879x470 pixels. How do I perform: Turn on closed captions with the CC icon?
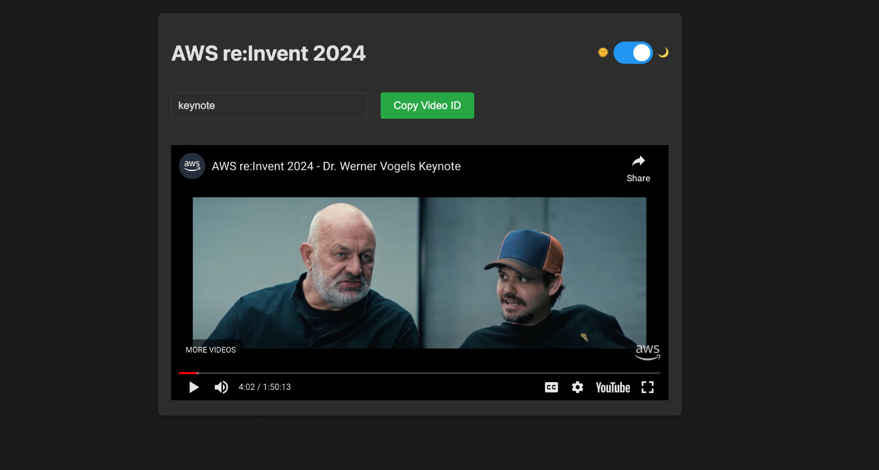(551, 387)
